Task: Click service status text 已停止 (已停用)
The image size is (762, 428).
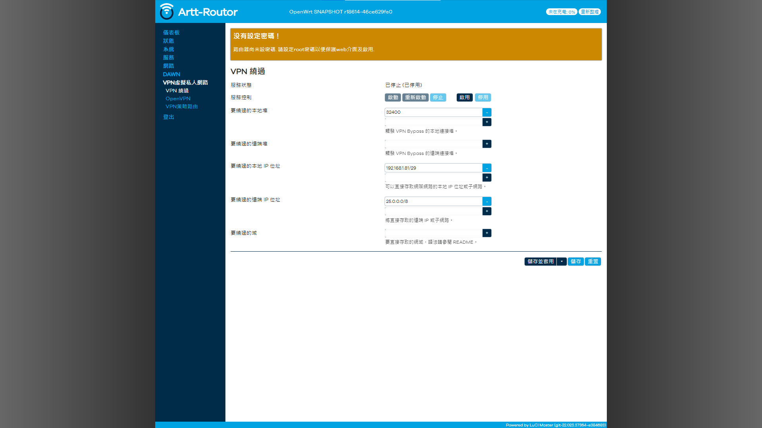Action: pyautogui.click(x=404, y=85)
